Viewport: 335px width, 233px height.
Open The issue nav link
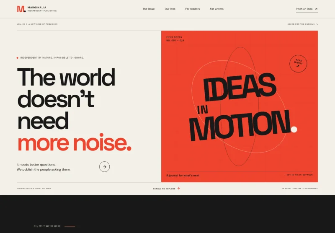pyautogui.click(x=149, y=9)
